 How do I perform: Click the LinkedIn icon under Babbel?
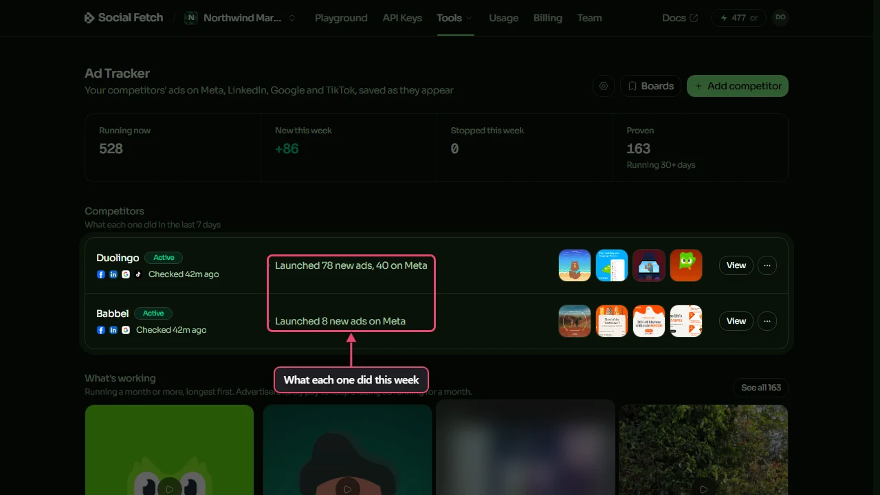click(113, 330)
